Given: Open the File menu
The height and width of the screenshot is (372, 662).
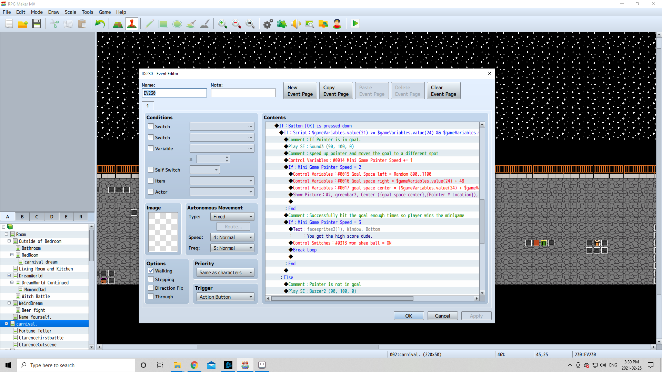Looking at the screenshot, I should [x=7, y=12].
